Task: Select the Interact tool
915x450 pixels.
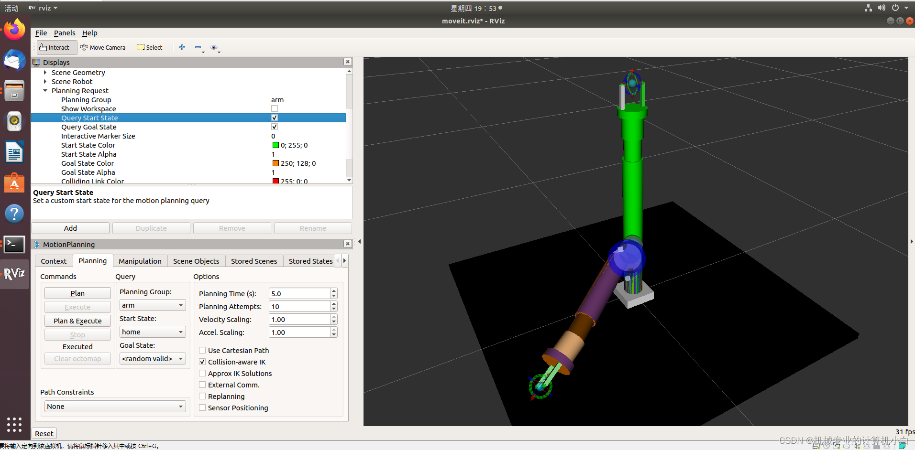Action: [x=55, y=47]
